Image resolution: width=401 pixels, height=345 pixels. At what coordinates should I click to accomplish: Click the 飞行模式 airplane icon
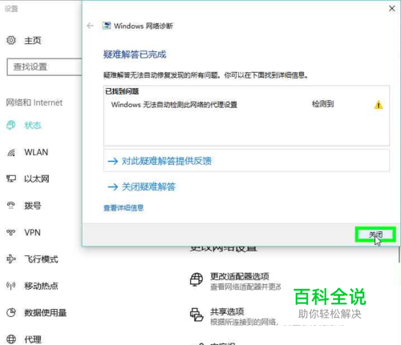[11, 259]
